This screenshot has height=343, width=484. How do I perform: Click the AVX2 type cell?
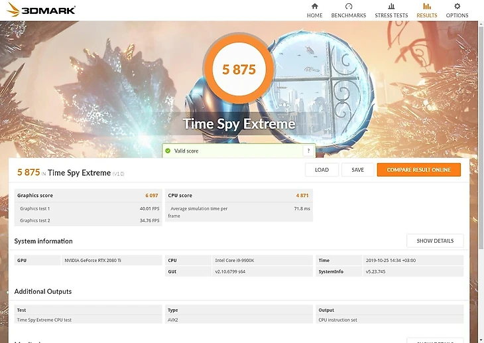pyautogui.click(x=239, y=320)
